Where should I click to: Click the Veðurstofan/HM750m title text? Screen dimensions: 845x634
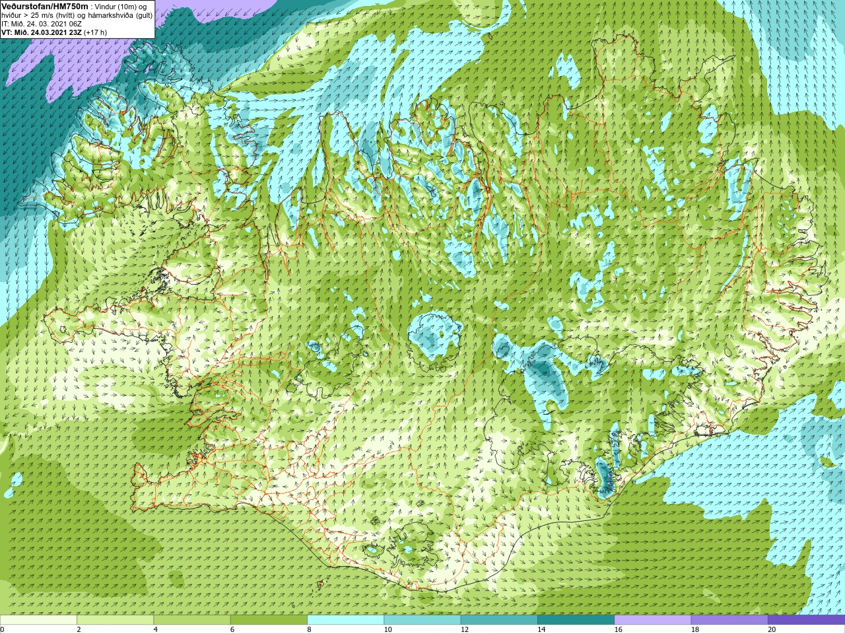coord(45,6)
